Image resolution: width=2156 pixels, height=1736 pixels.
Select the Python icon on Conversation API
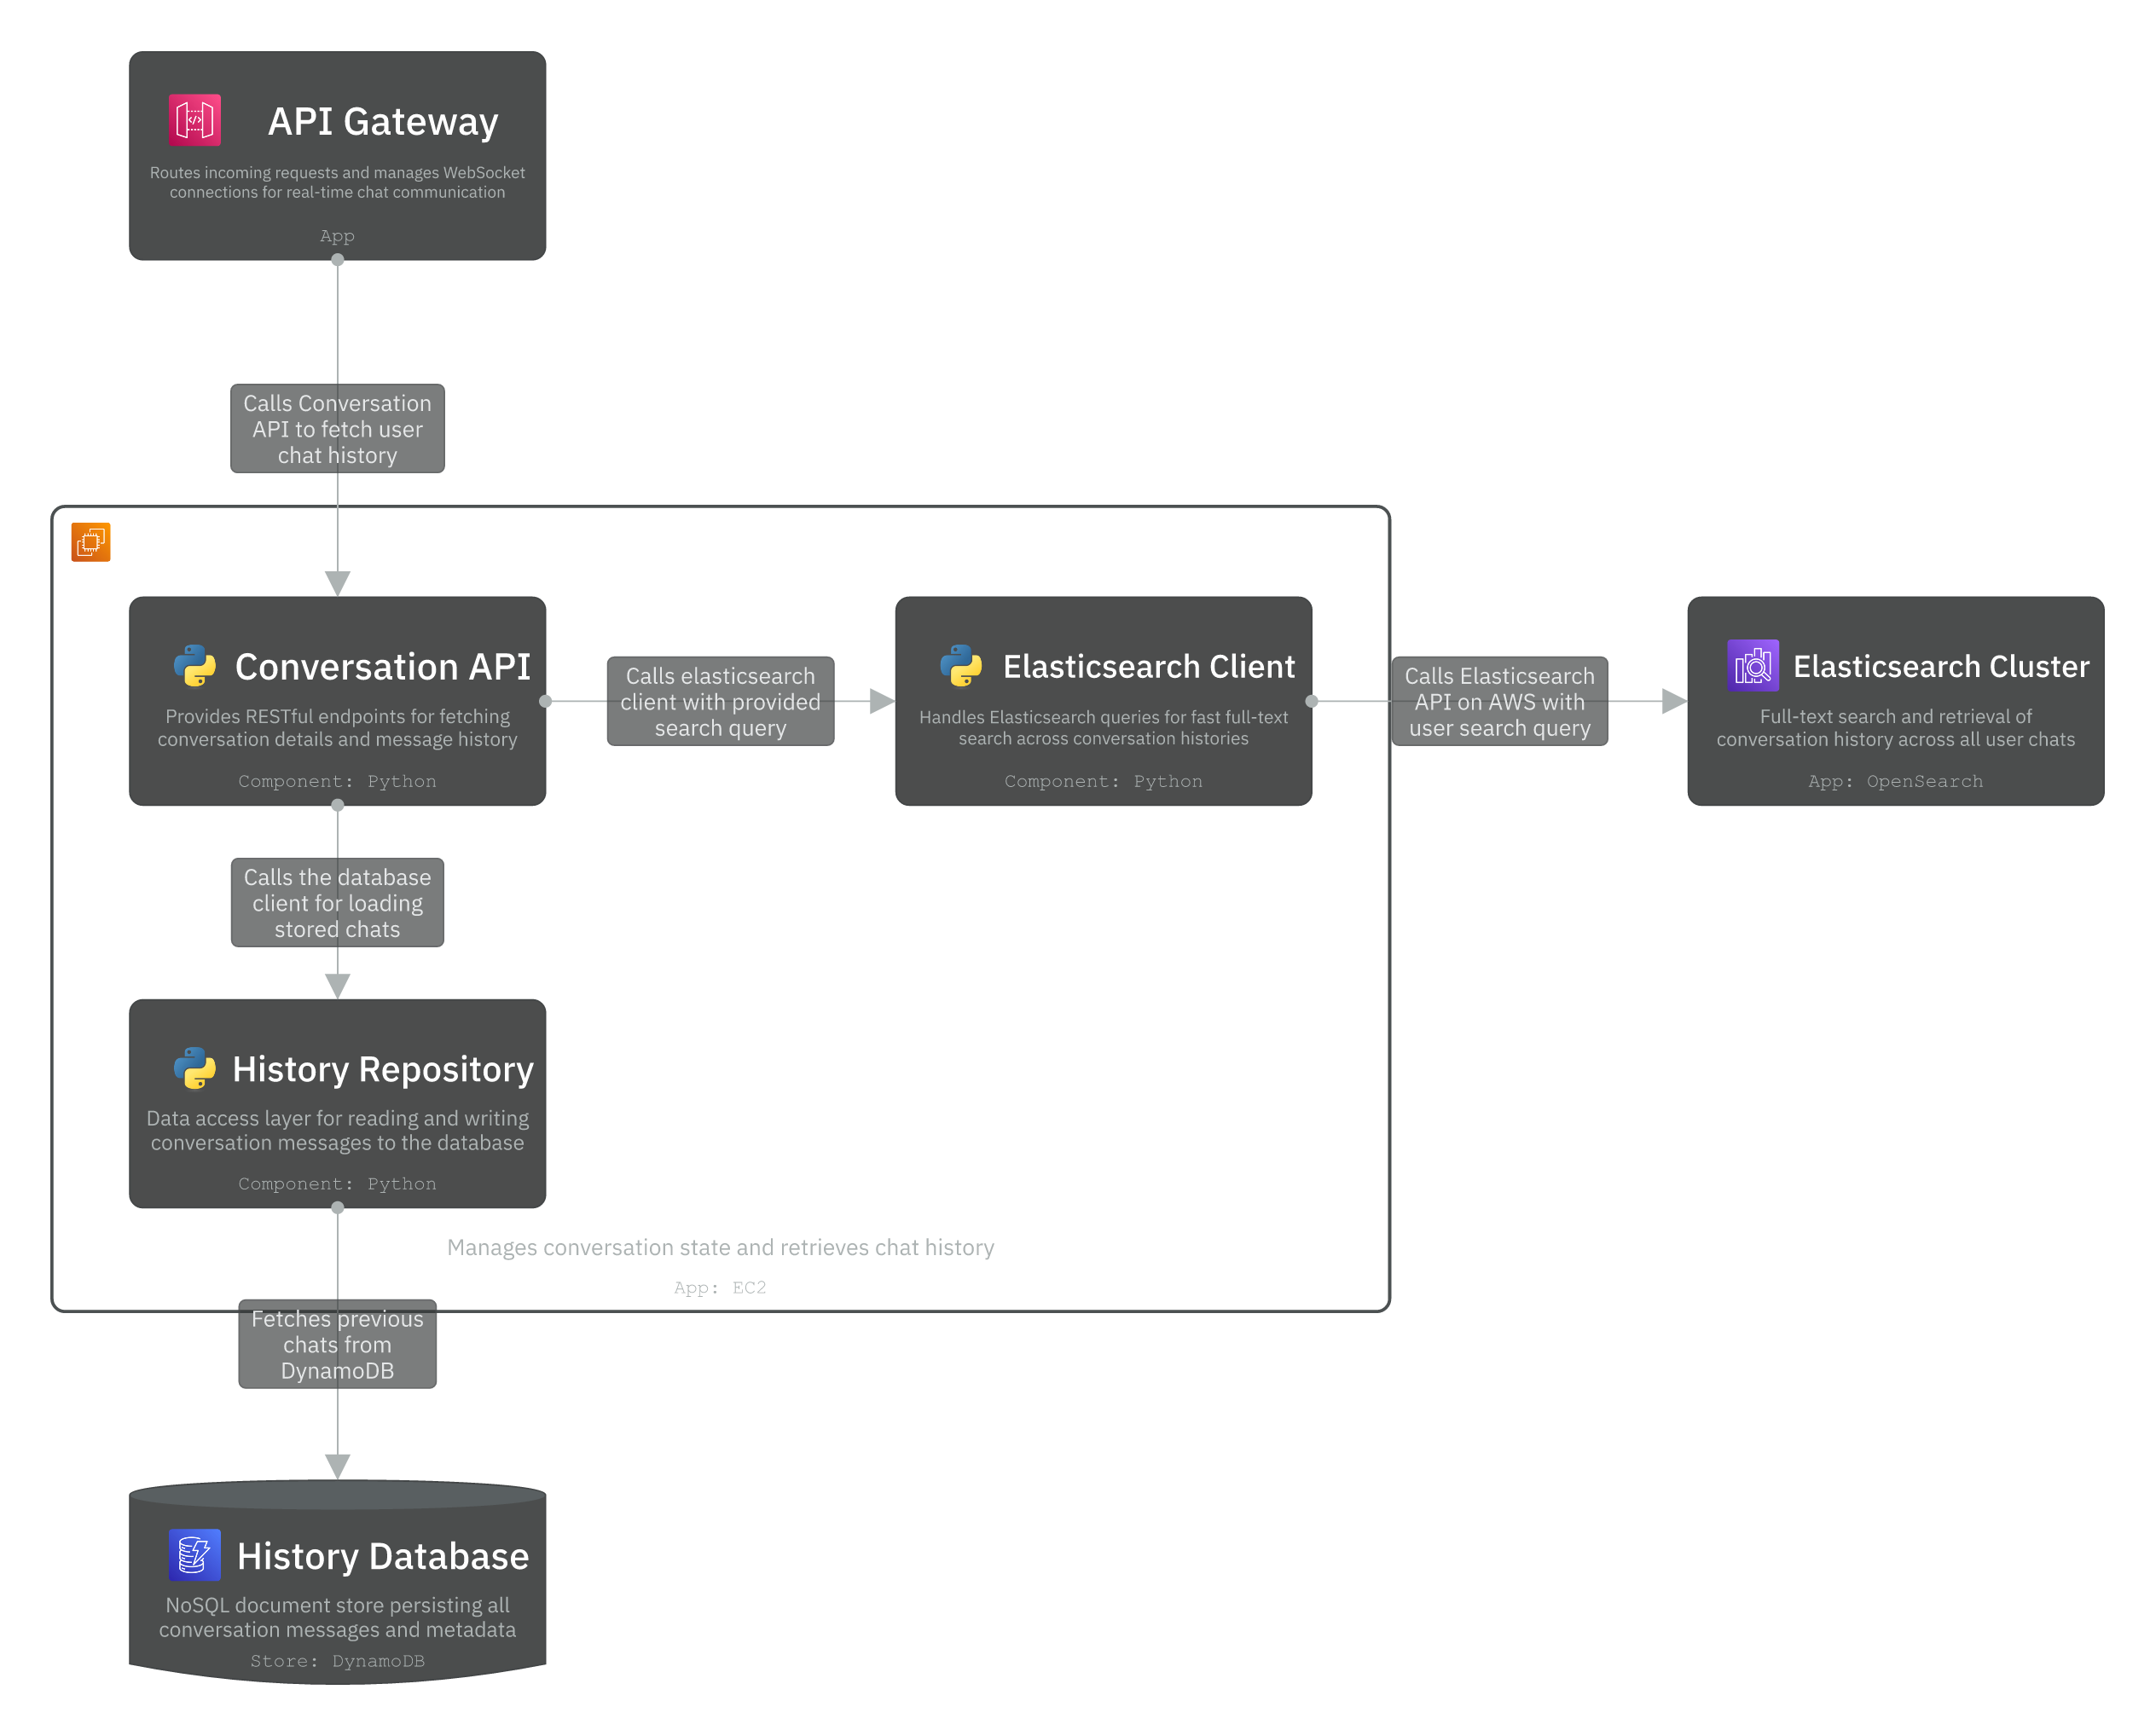point(194,666)
